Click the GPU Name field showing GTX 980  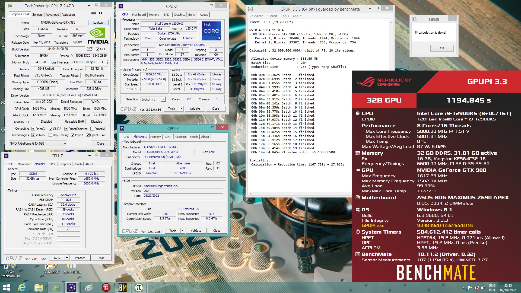pyautogui.click(x=58, y=23)
